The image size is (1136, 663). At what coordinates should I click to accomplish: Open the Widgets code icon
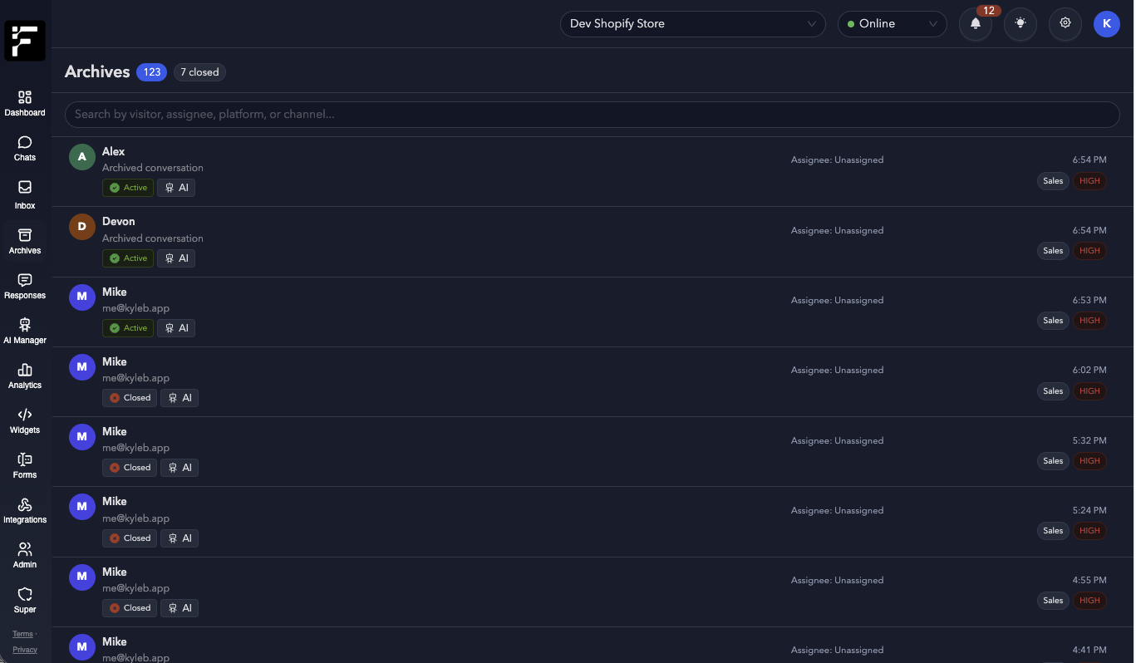pos(25,415)
